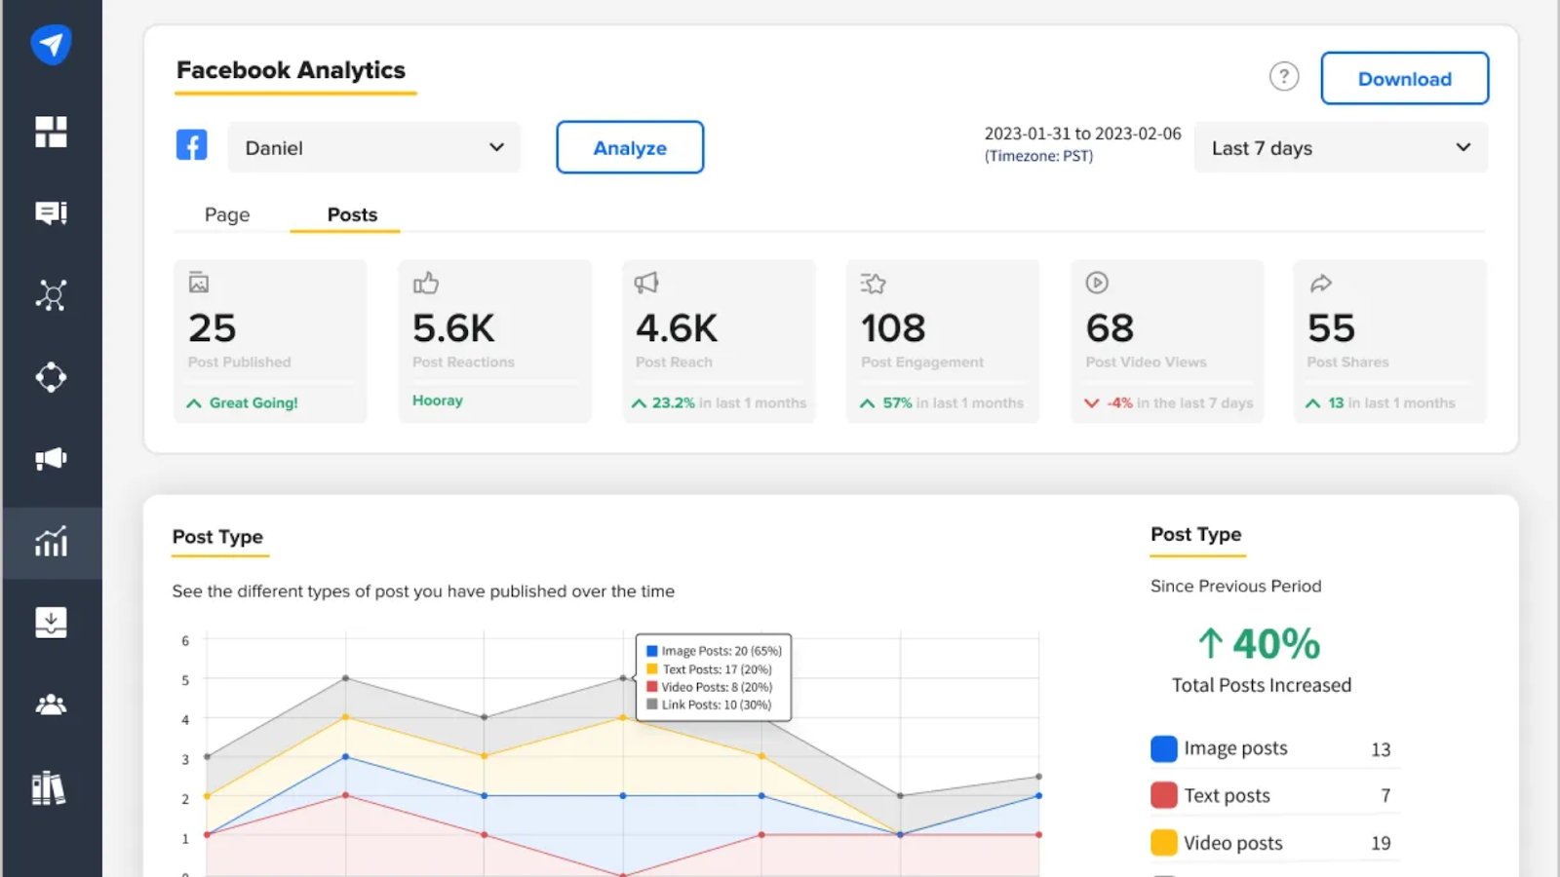Switch to the Page tab
This screenshot has width=1560, height=877.
click(x=227, y=214)
